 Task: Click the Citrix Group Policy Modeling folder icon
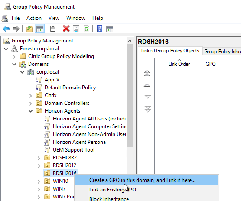(23, 56)
